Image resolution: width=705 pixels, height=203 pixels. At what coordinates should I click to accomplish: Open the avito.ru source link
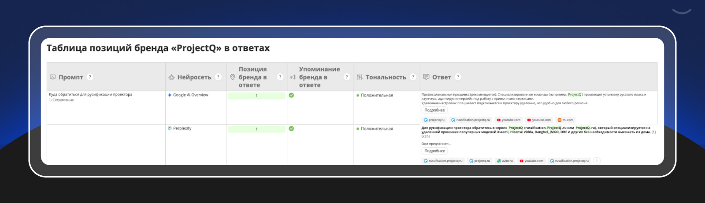pyautogui.click(x=505, y=161)
